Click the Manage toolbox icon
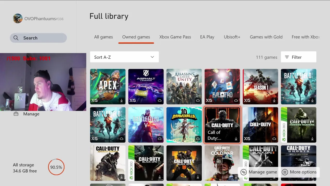Viewport: 330px width, 186px height. pos(16,114)
